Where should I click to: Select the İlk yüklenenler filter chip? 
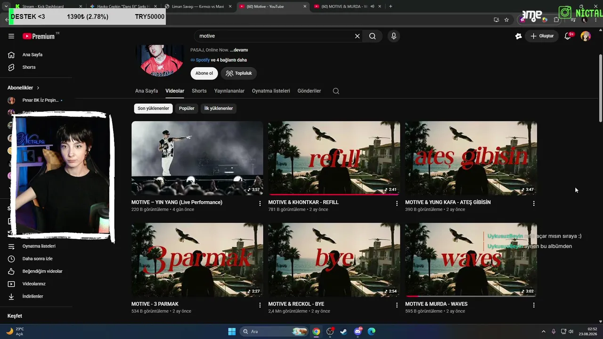(219, 108)
